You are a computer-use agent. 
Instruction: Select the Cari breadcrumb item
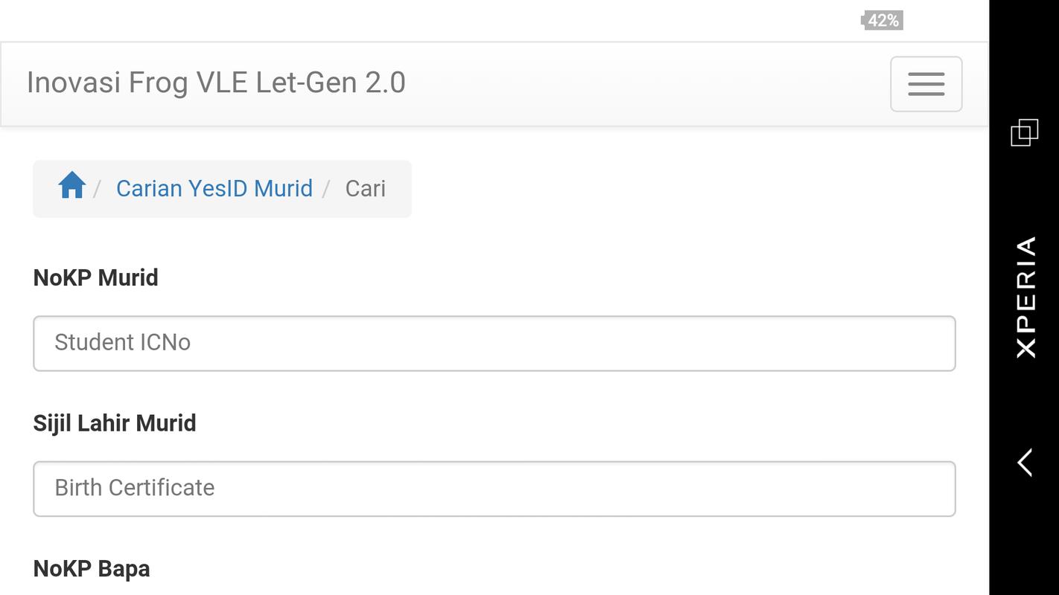pyautogui.click(x=366, y=188)
